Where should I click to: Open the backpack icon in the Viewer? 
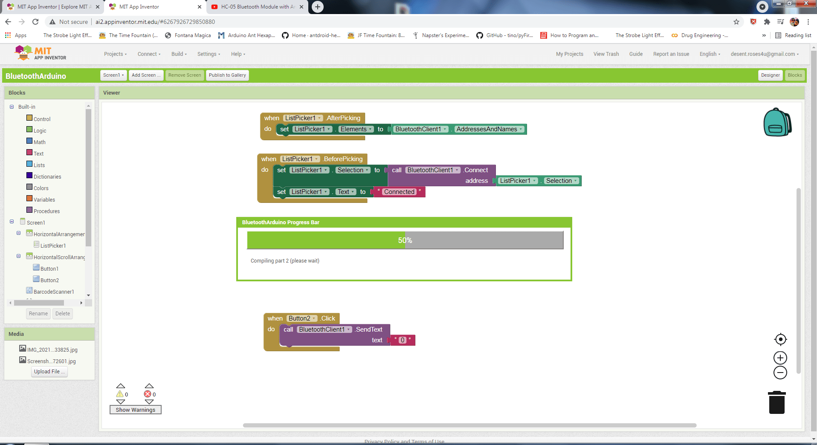pos(777,122)
